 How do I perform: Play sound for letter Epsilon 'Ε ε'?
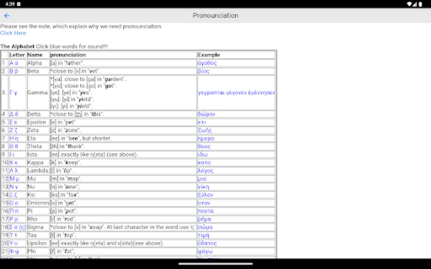[13, 122]
